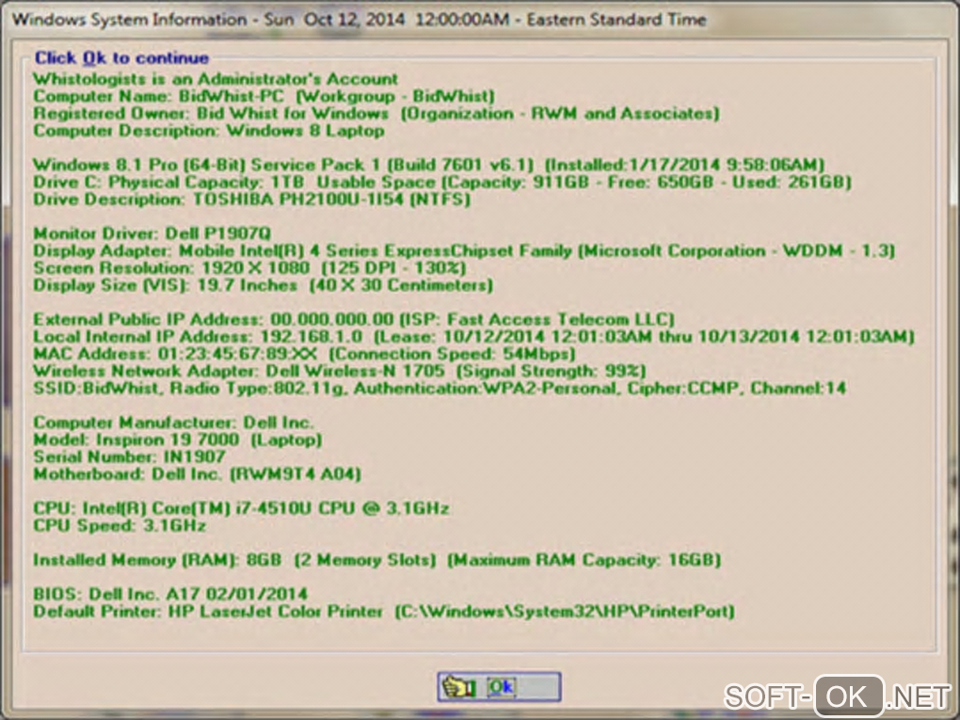Viewport: 960px width, 720px height.
Task: Select the Computer Description Windows 8 Laptop line
Action: pos(209,131)
